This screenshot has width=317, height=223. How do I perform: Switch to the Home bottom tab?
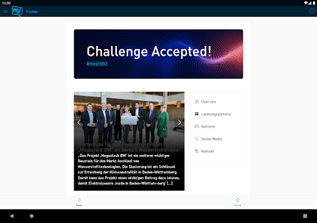pos(238,202)
